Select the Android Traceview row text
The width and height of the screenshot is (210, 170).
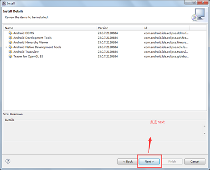point(26,52)
